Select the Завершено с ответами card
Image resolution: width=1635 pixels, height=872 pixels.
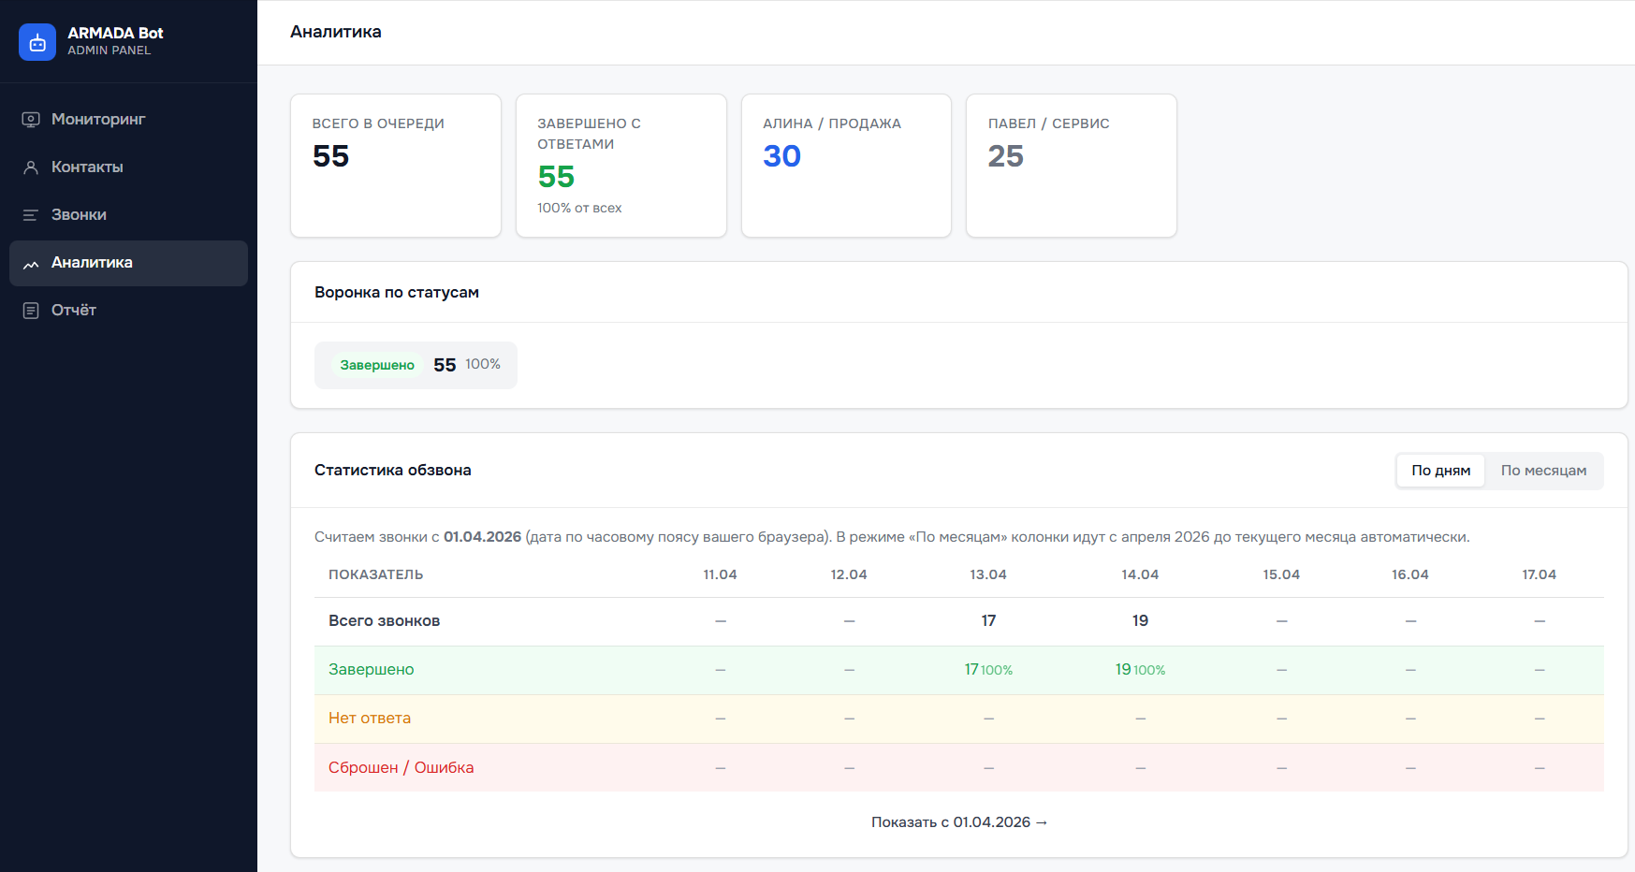(x=621, y=166)
